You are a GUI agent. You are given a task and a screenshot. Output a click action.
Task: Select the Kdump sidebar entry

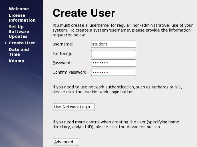click(x=17, y=61)
